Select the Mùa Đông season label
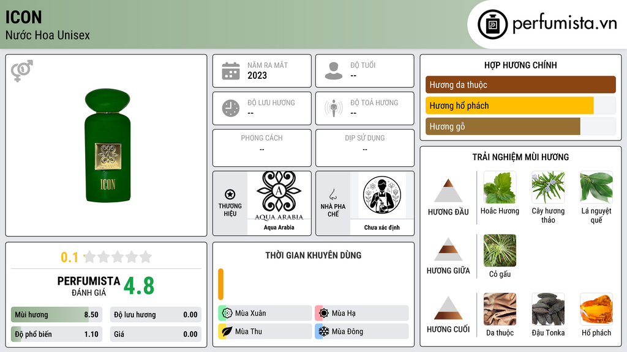Viewport: 627px width, 352px height. tap(348, 331)
